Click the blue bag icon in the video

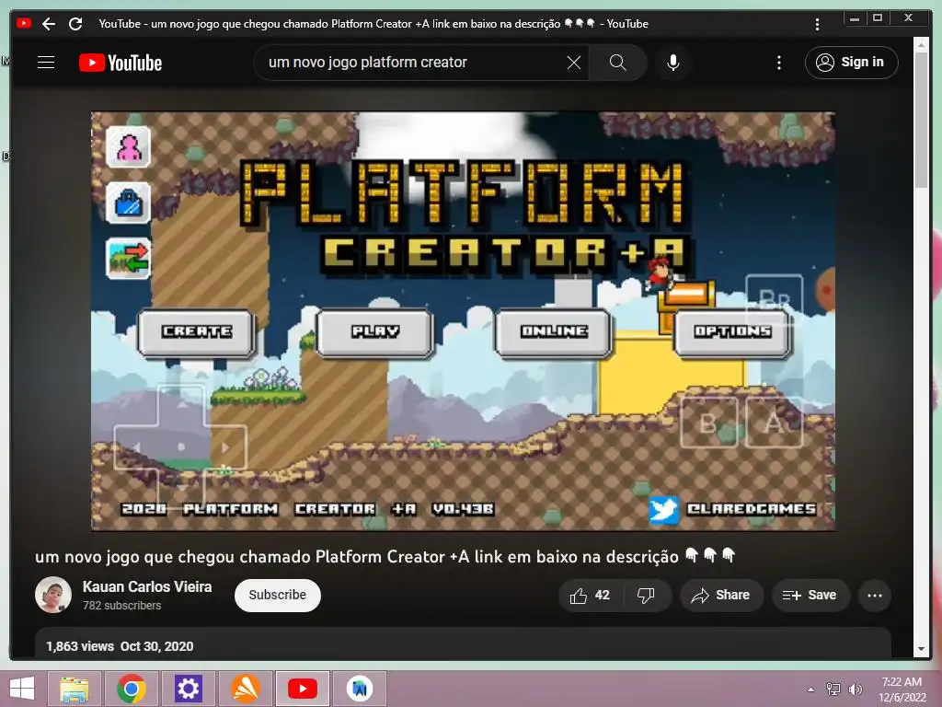pyautogui.click(x=128, y=203)
